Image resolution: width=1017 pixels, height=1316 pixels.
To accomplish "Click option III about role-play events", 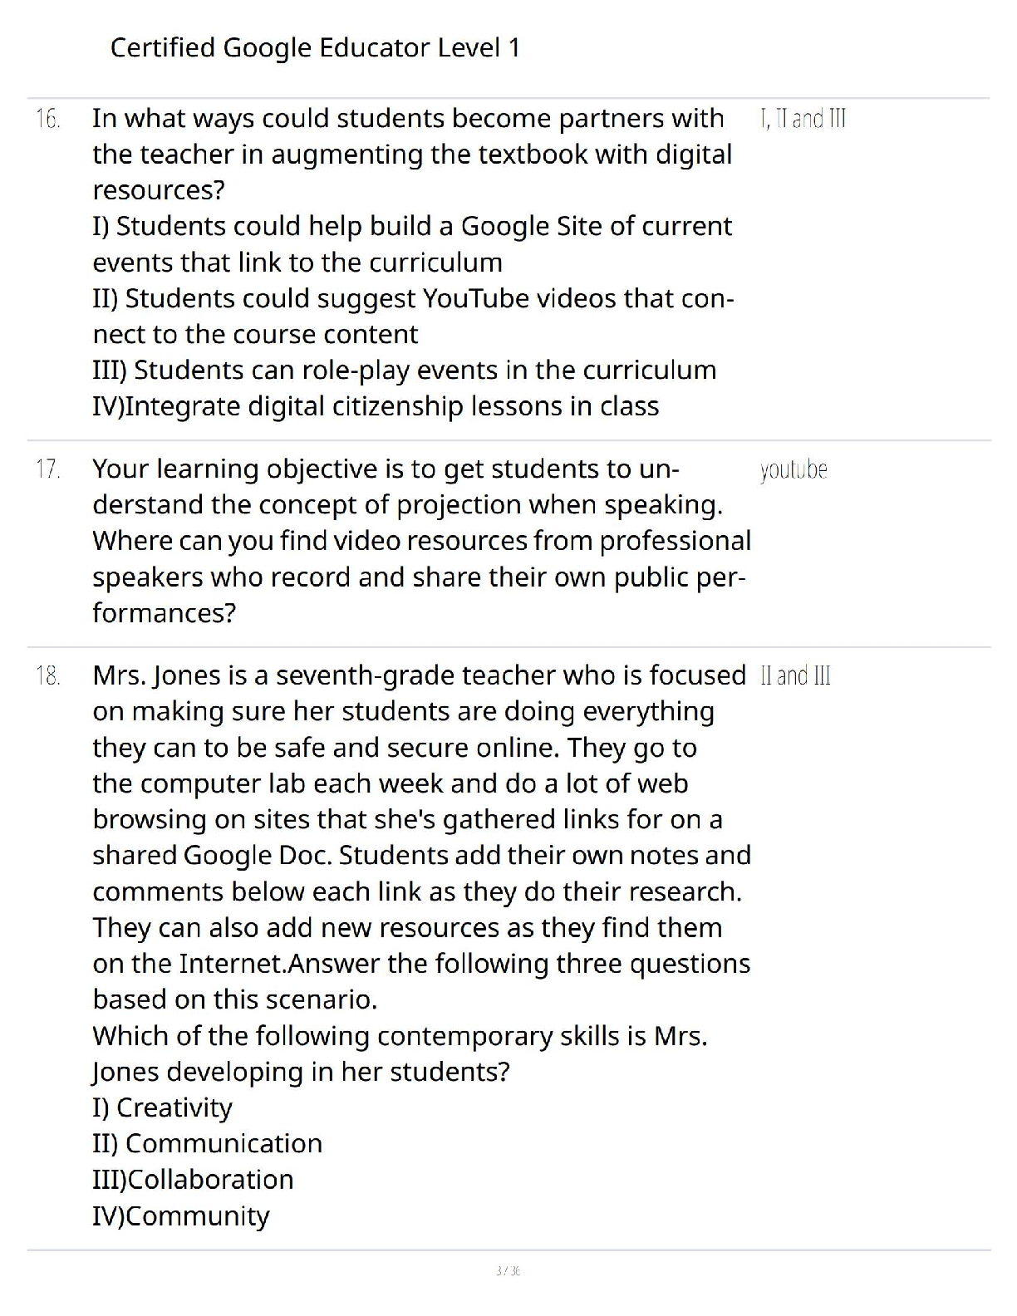I will pyautogui.click(x=404, y=370).
